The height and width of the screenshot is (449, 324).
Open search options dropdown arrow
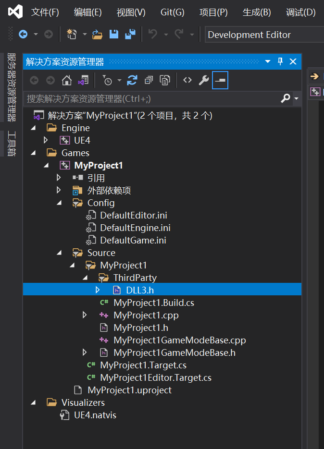297,99
